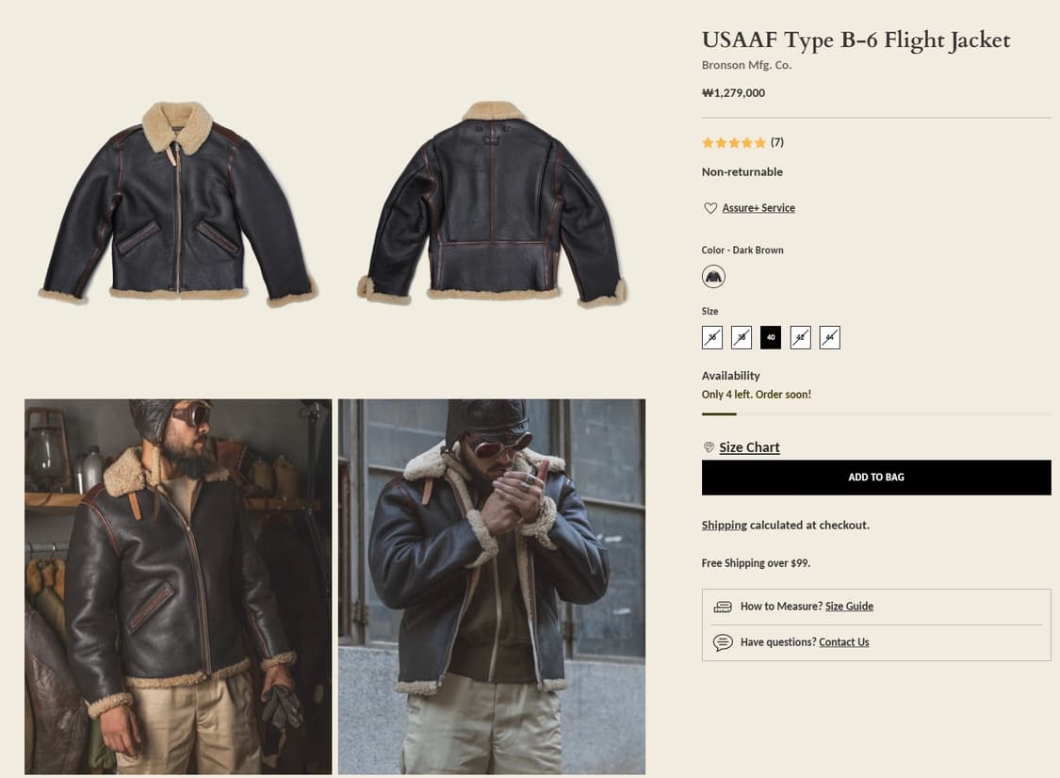Click the price tag icon next to Size Chart
Screen dimensions: 1060x778
coord(708,446)
